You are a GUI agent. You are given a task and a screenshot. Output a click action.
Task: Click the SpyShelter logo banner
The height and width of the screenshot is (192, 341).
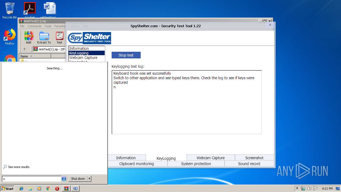point(89,38)
